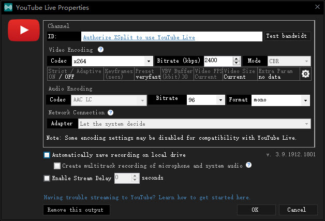The width and height of the screenshot is (325, 221).
Task: Click the Video FPS Current cell
Action: coord(209,74)
